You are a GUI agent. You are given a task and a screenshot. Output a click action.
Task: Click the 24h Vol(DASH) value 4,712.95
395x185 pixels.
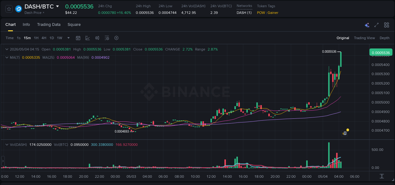coord(189,13)
